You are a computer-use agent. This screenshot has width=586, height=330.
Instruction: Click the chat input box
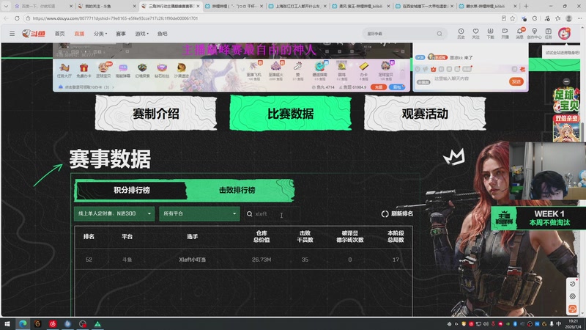pyautogui.click(x=469, y=79)
